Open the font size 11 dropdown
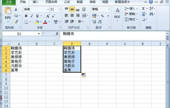 (x=59, y=9)
